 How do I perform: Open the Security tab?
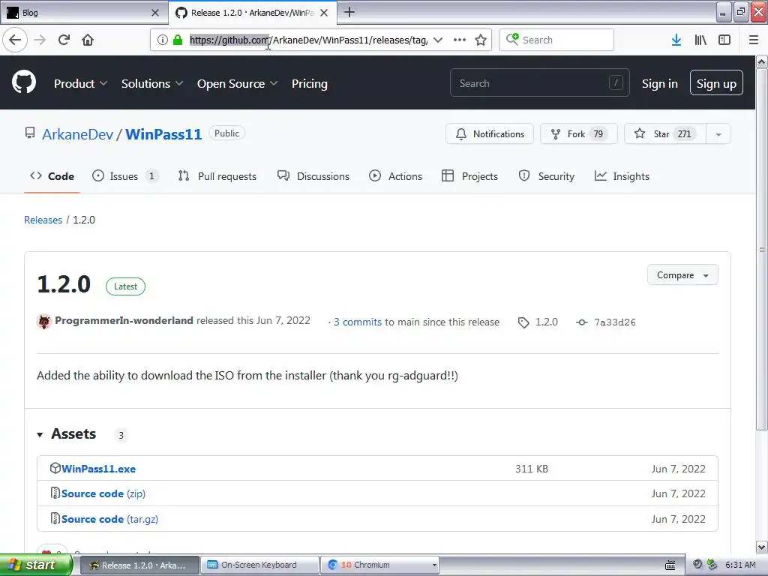pos(546,176)
